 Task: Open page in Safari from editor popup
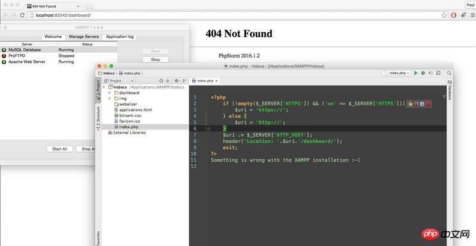pos(422,104)
